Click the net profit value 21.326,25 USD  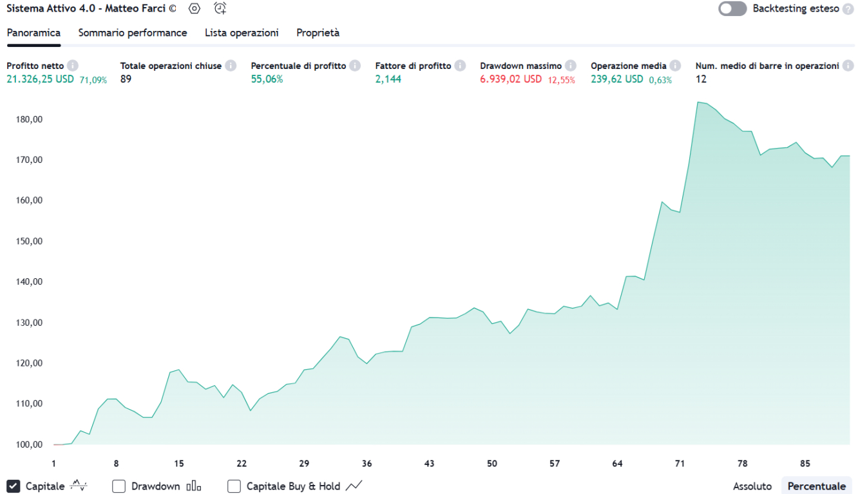pyautogui.click(x=40, y=79)
